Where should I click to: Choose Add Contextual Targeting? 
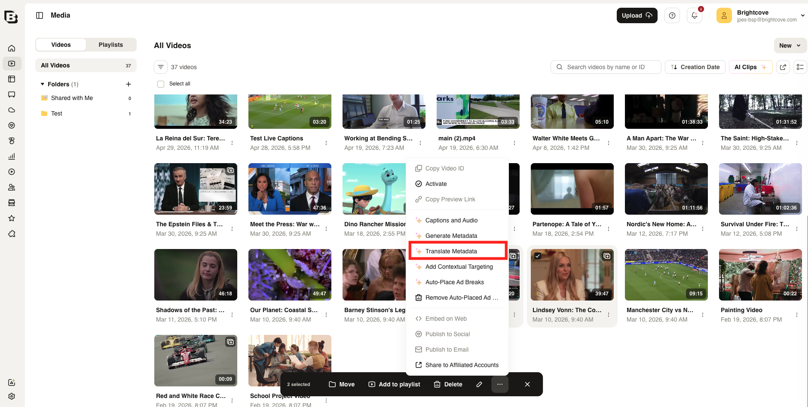coord(457,267)
